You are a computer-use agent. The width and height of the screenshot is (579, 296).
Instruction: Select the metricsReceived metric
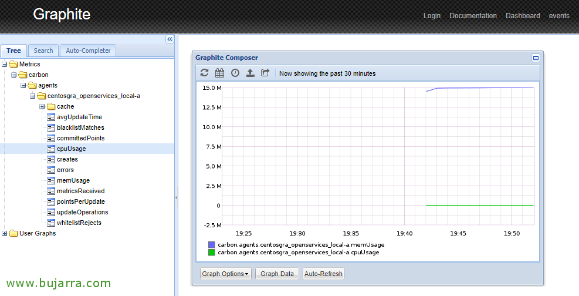coord(80,191)
